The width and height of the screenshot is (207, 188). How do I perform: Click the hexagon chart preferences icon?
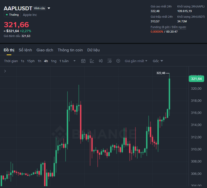[x=118, y=61]
